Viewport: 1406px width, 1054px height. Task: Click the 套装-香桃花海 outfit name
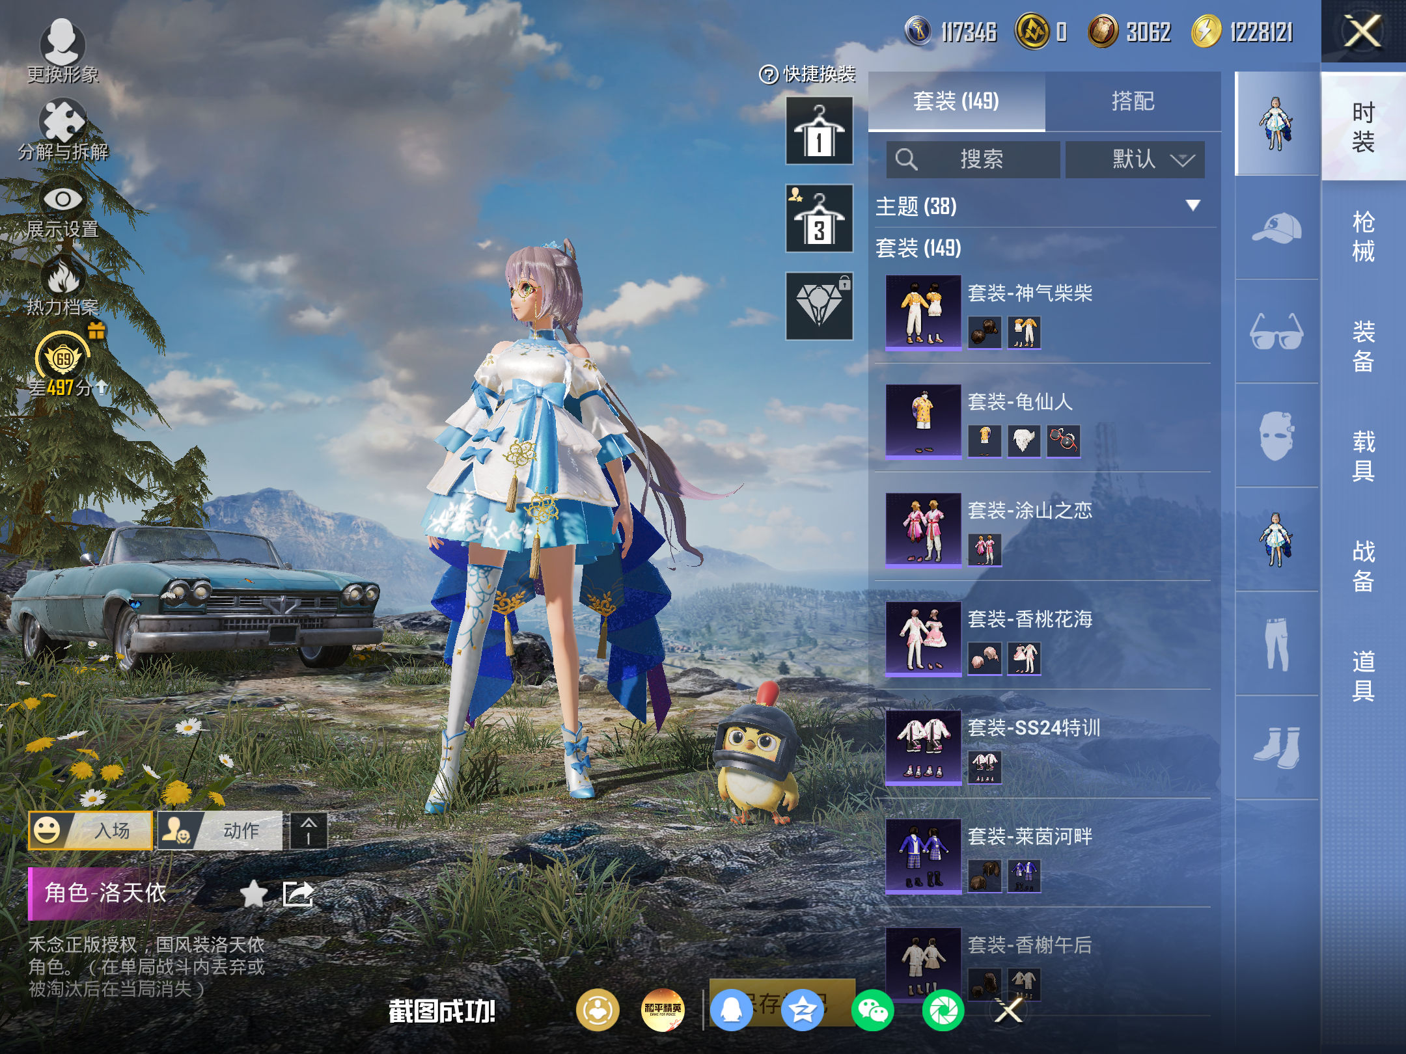coord(1030,619)
